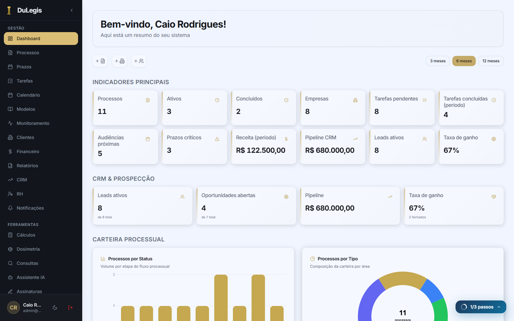The width and height of the screenshot is (514, 321).
Task: Click the indicator Leads ativos users icon
Action: pos(425,139)
